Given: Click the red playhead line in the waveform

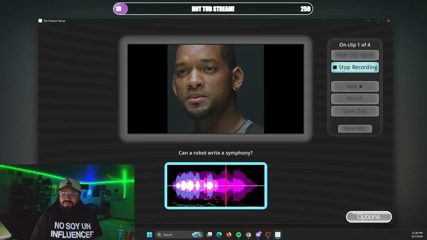Looking at the screenshot, I should point(226,186).
